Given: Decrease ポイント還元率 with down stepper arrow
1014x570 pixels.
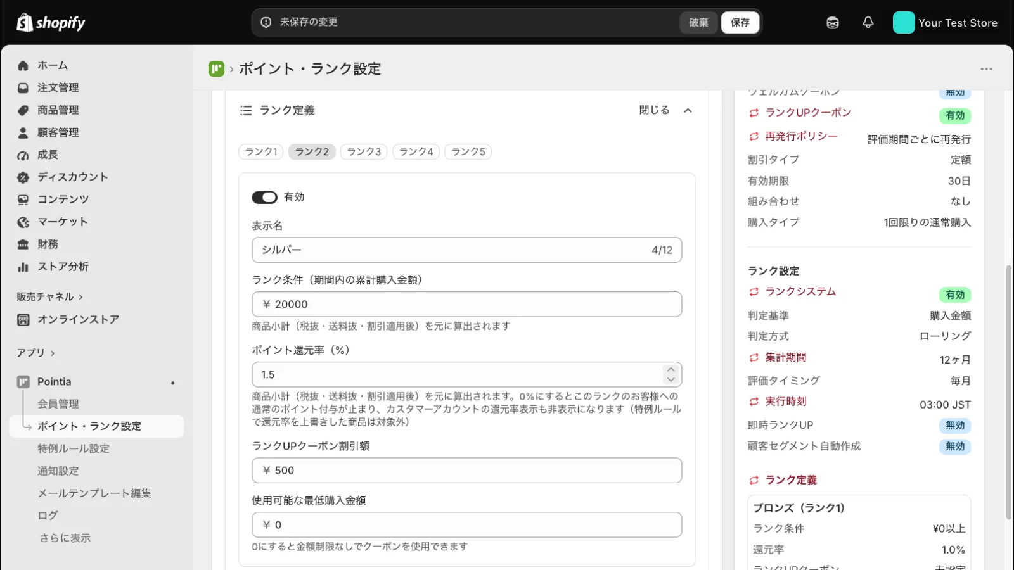Looking at the screenshot, I should click(x=671, y=379).
